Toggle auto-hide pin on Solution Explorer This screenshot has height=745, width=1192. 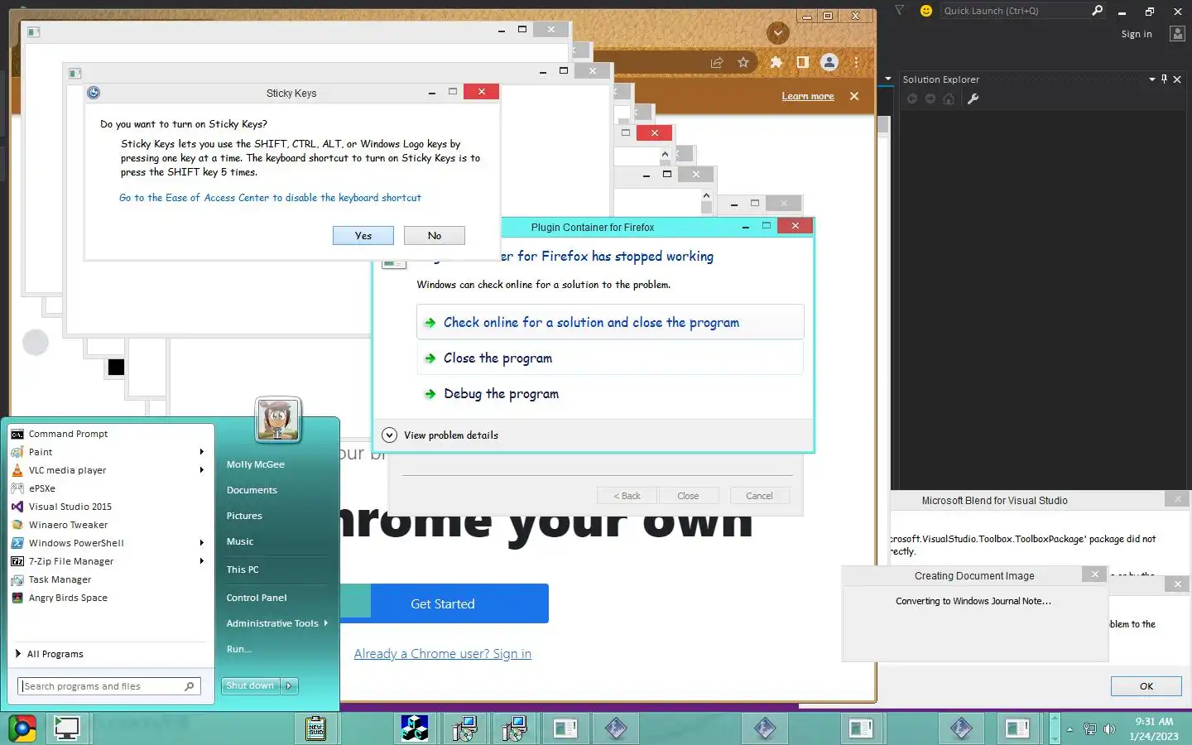[x=1164, y=79]
